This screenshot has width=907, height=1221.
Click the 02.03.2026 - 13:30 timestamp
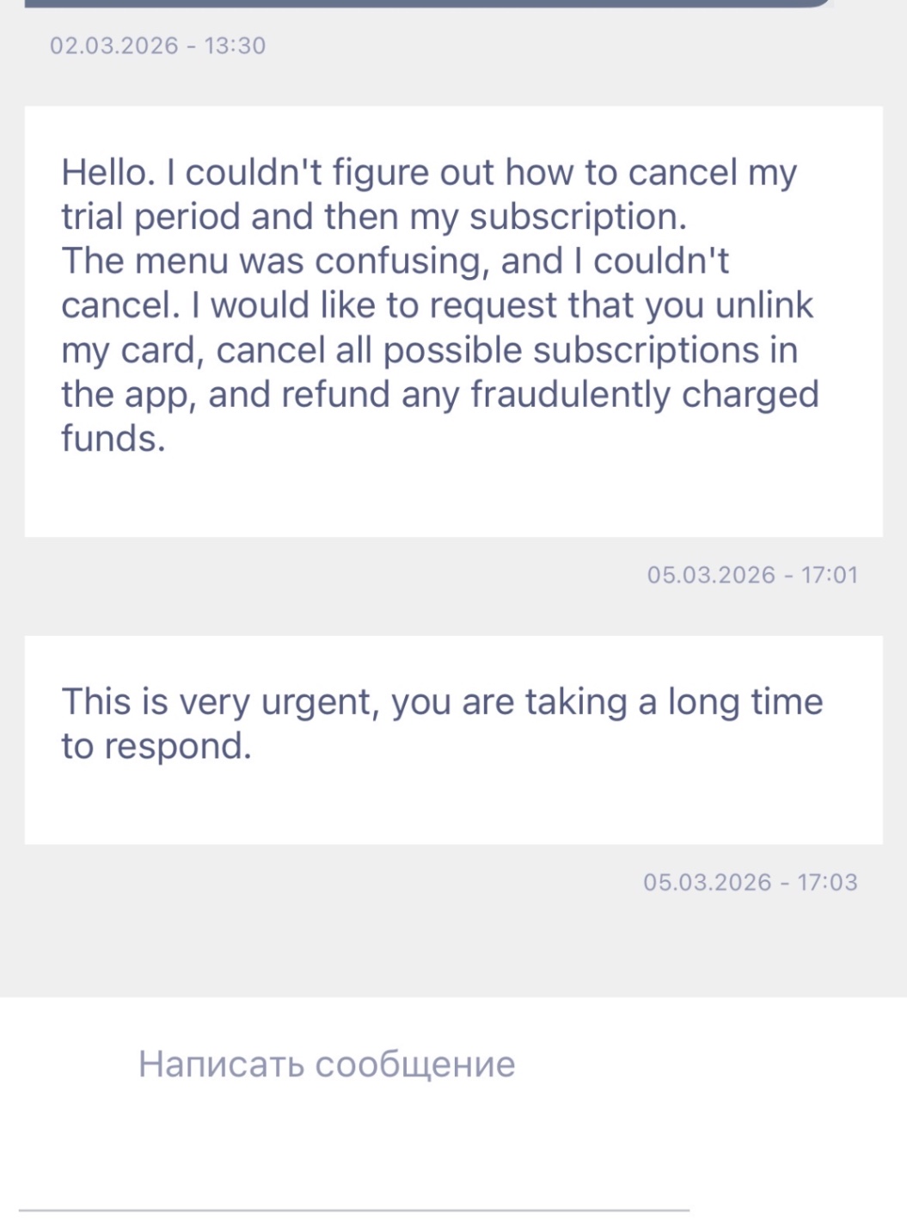[158, 46]
